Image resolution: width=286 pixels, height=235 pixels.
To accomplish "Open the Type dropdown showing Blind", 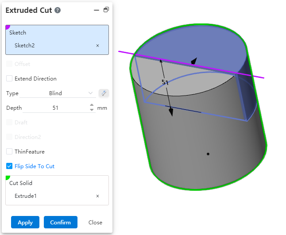I will 58,93.
